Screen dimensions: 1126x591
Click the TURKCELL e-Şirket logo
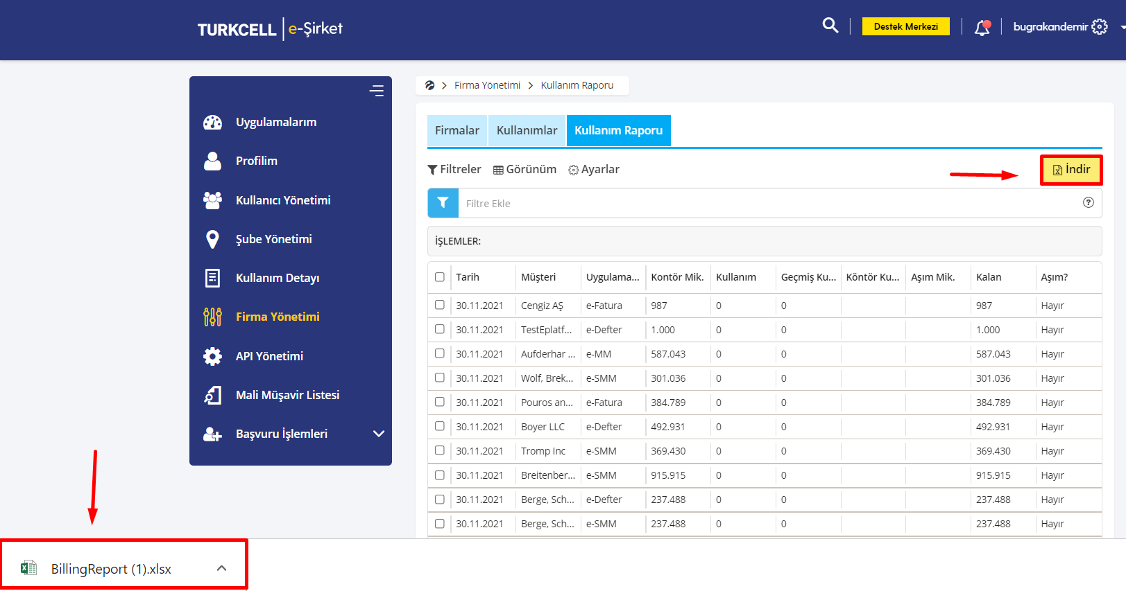pos(270,28)
